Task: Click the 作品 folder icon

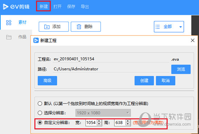Action: pyautogui.click(x=9, y=37)
